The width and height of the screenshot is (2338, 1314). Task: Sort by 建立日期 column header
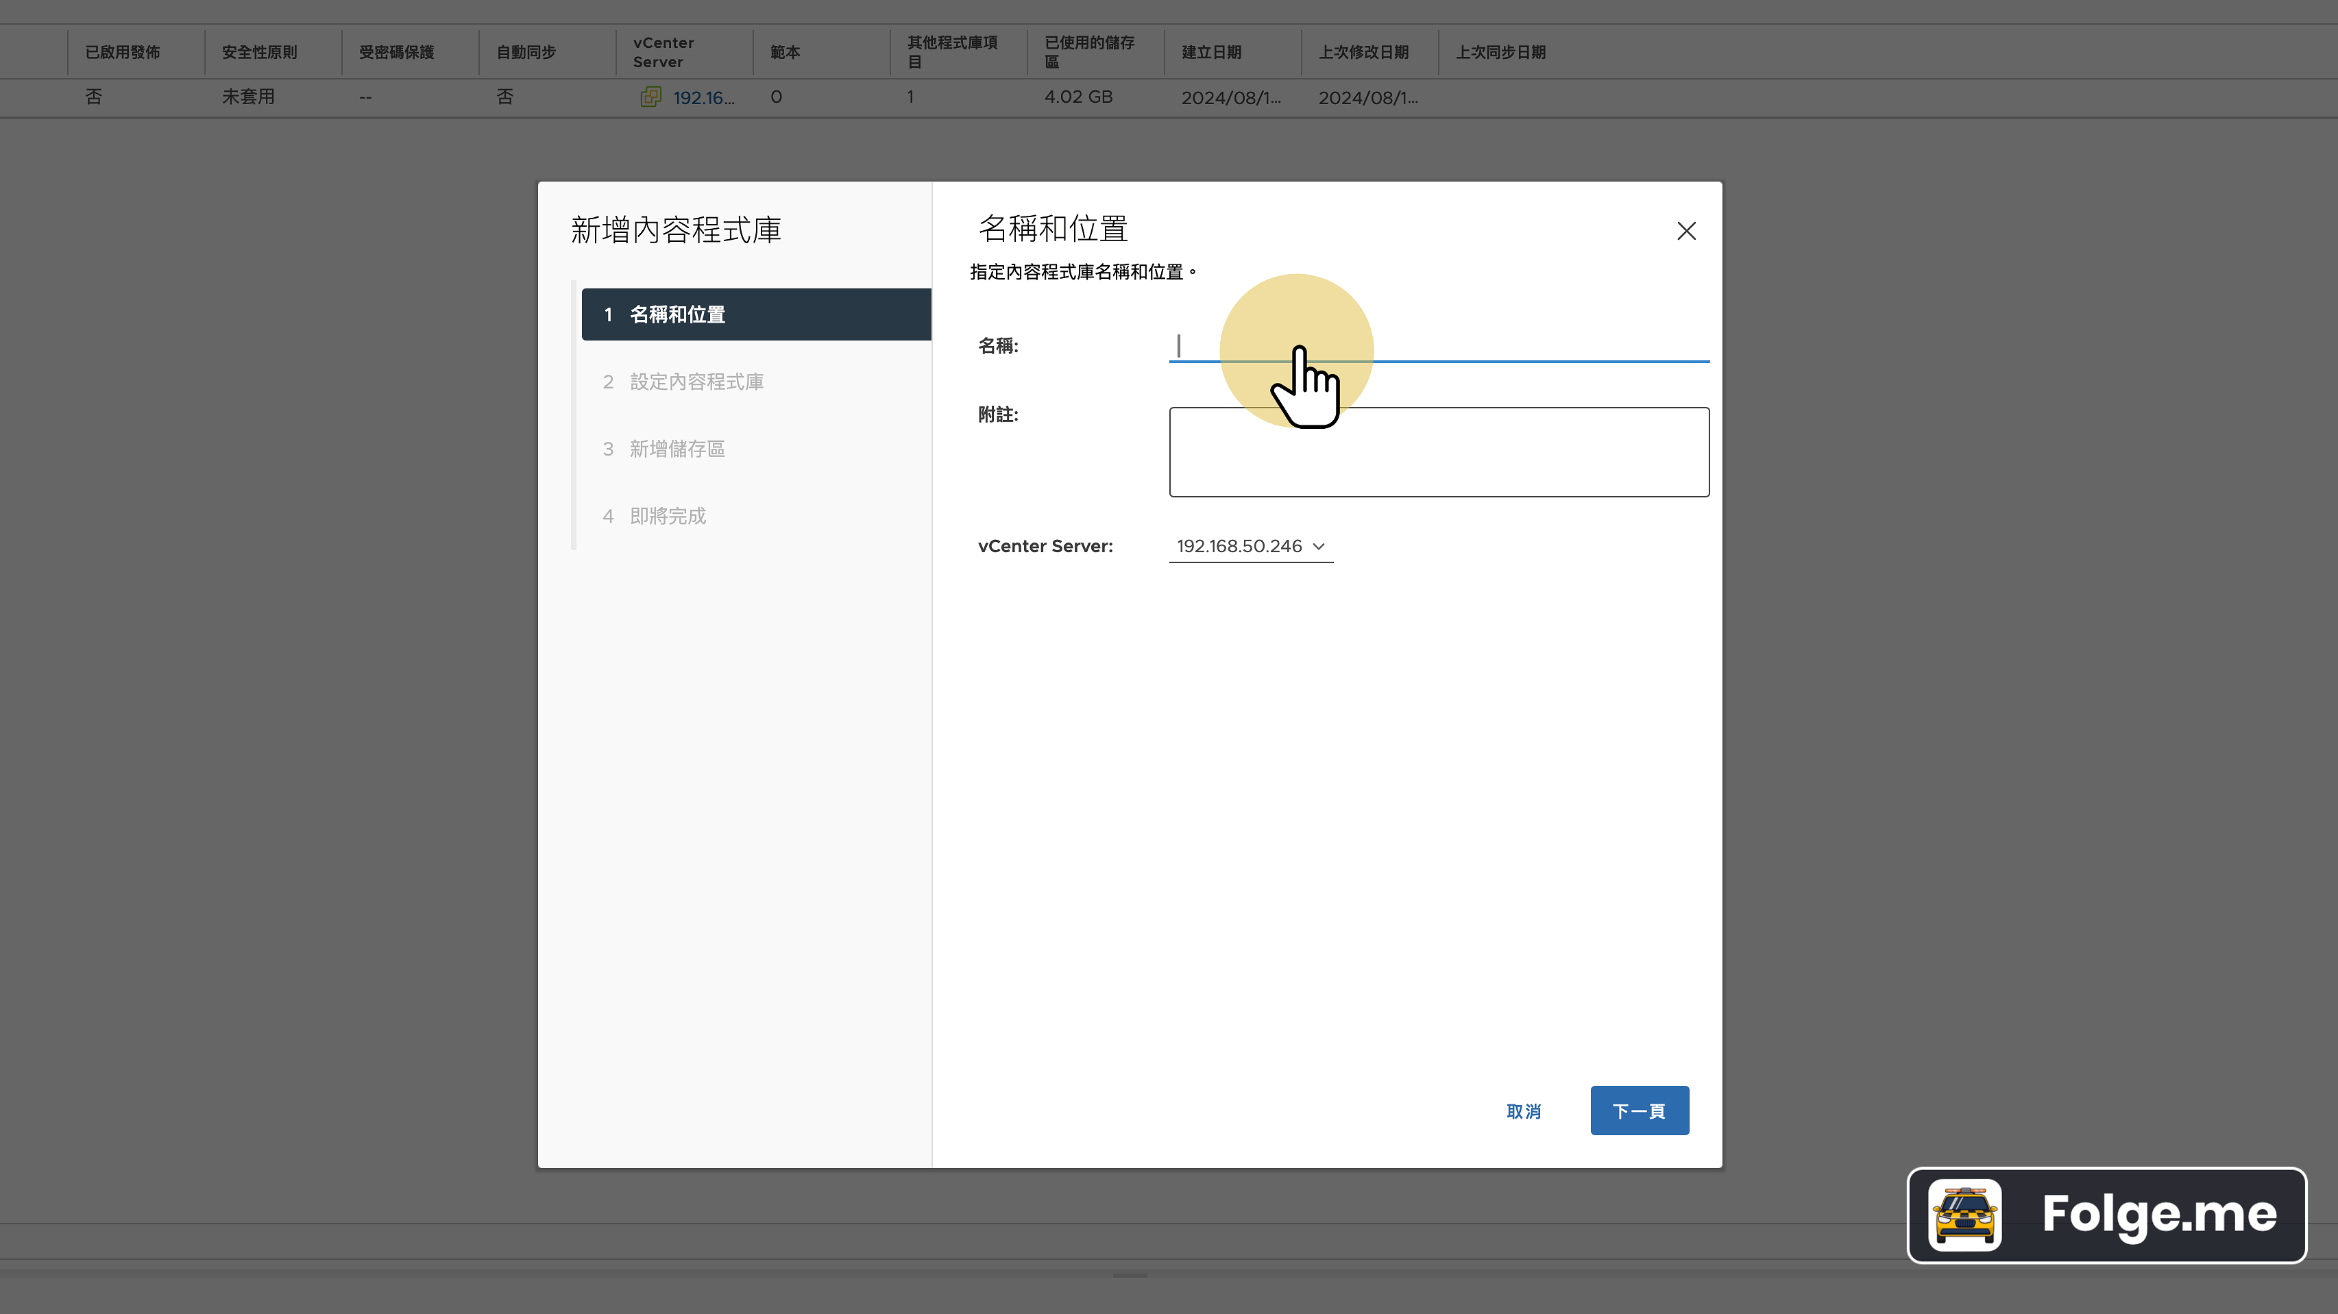pyautogui.click(x=1210, y=53)
